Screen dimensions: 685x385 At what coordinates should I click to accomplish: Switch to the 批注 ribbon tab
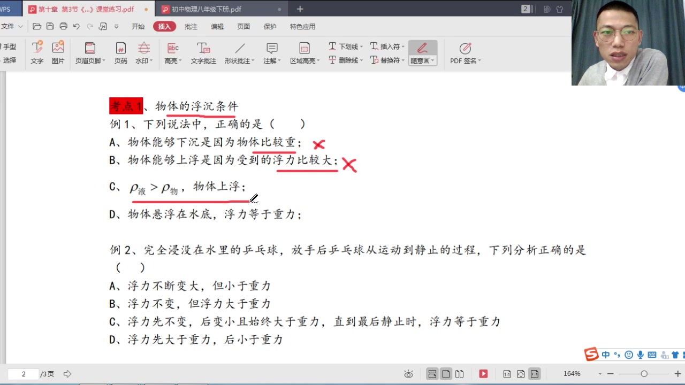[190, 26]
